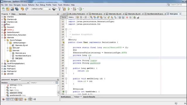Viewport: 187px width, 105px height.
Task: Minimize the Projects panel window group
Action: (x=58, y=14)
